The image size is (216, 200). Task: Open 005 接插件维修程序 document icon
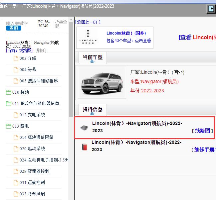coord(16,81)
